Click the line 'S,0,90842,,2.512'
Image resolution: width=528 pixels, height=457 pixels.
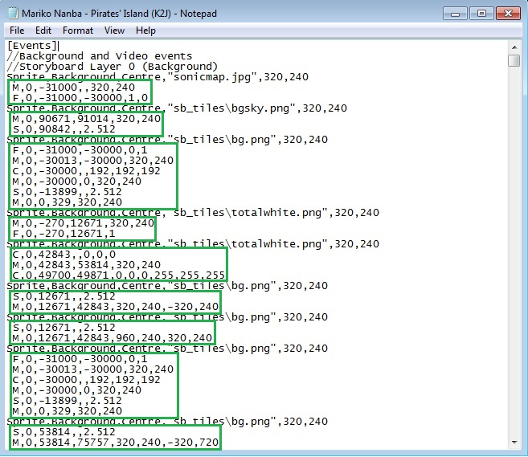(x=64, y=129)
